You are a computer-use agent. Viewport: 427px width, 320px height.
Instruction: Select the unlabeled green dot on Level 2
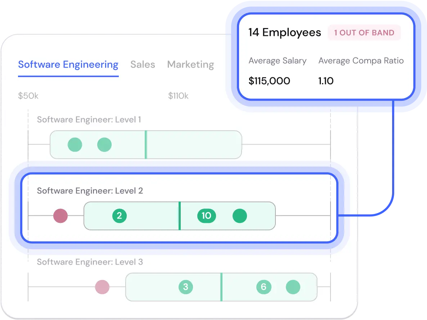240,216
